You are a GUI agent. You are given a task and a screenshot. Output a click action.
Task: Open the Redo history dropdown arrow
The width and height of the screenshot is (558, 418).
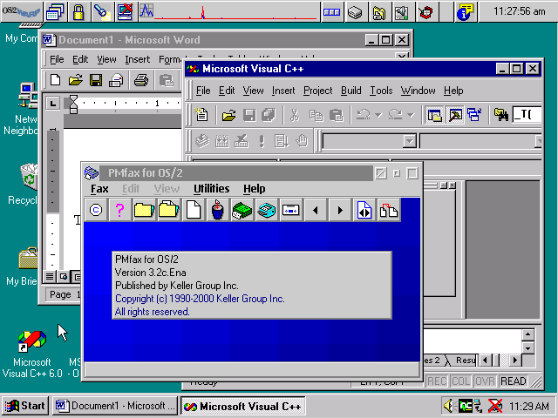pos(411,115)
